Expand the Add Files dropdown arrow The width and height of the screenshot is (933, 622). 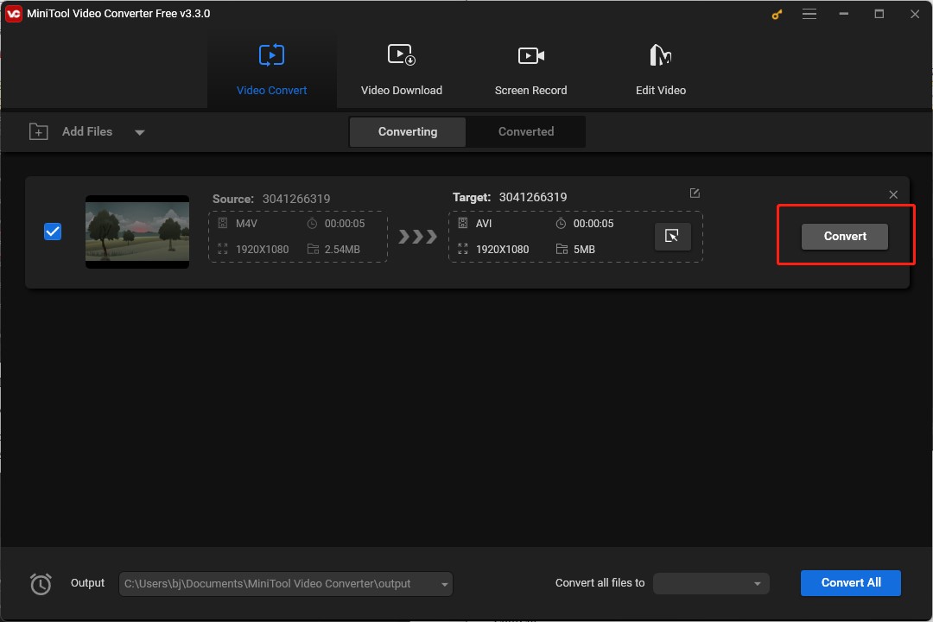[x=139, y=131]
